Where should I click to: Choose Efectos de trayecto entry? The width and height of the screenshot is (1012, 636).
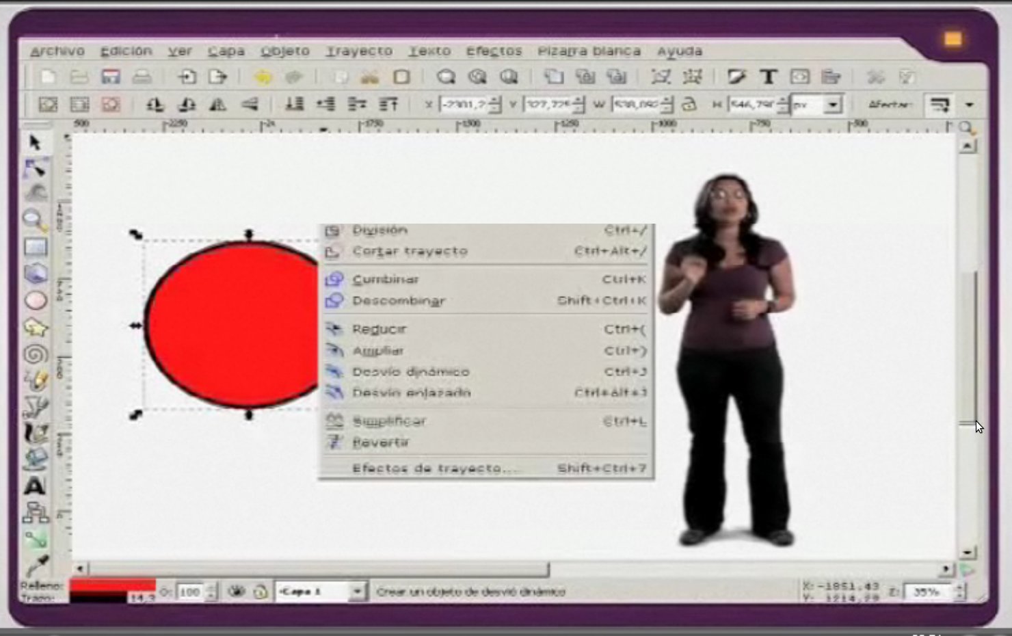[486, 468]
